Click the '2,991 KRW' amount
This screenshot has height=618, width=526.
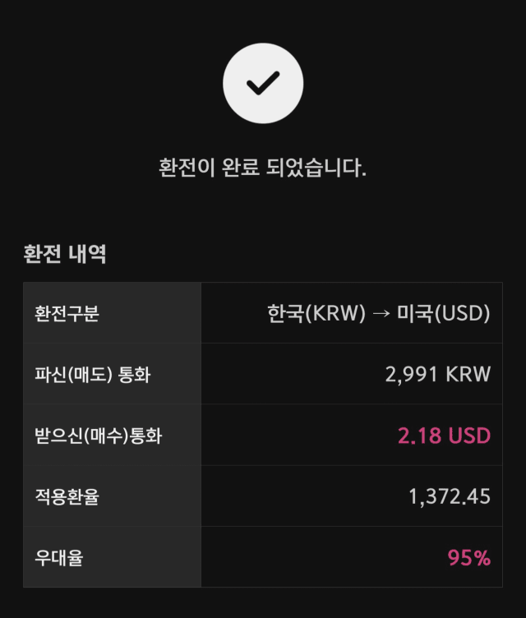click(438, 374)
